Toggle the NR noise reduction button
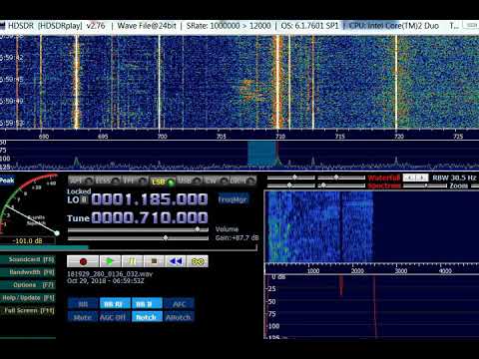The width and height of the screenshot is (479, 359). (x=83, y=304)
